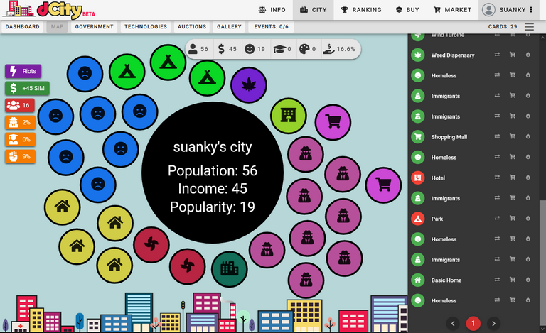Click the creativity palette stat
The height and width of the screenshot is (333, 546).
pyautogui.click(x=307, y=49)
